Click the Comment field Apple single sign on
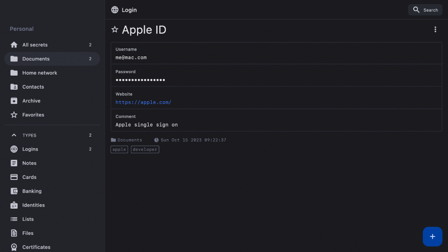The image size is (448, 252). (x=276, y=120)
